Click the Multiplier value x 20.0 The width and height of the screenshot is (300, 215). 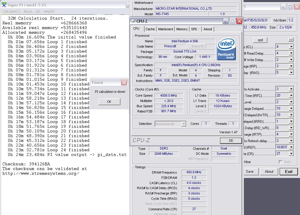pos(169,101)
